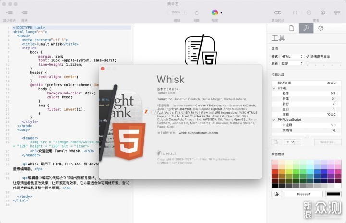Click the decrease indent toolbar icon
The image size is (346, 223).
9,12
